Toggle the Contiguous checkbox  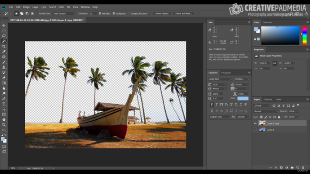tap(114, 14)
